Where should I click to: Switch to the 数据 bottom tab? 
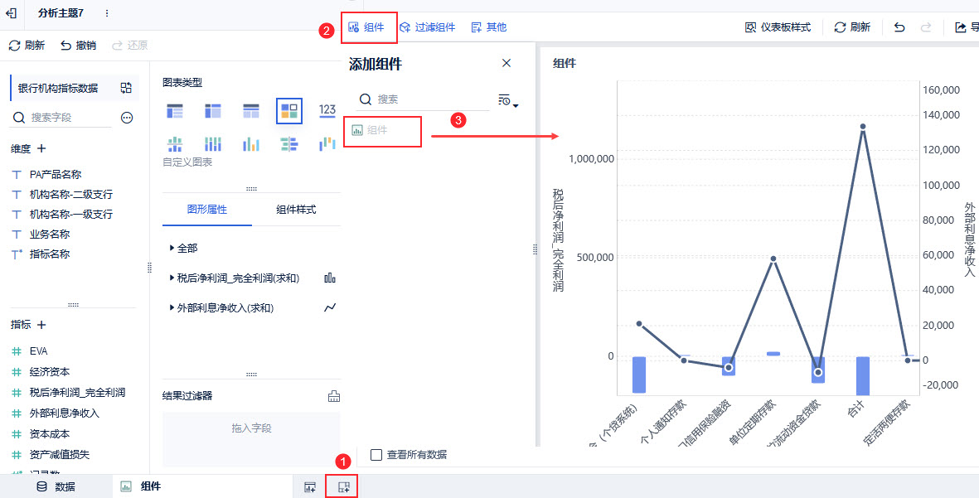click(56, 486)
